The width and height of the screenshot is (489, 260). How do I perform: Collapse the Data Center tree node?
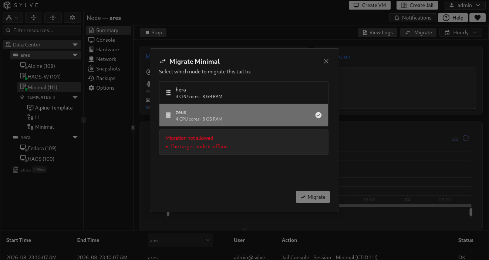point(75,45)
